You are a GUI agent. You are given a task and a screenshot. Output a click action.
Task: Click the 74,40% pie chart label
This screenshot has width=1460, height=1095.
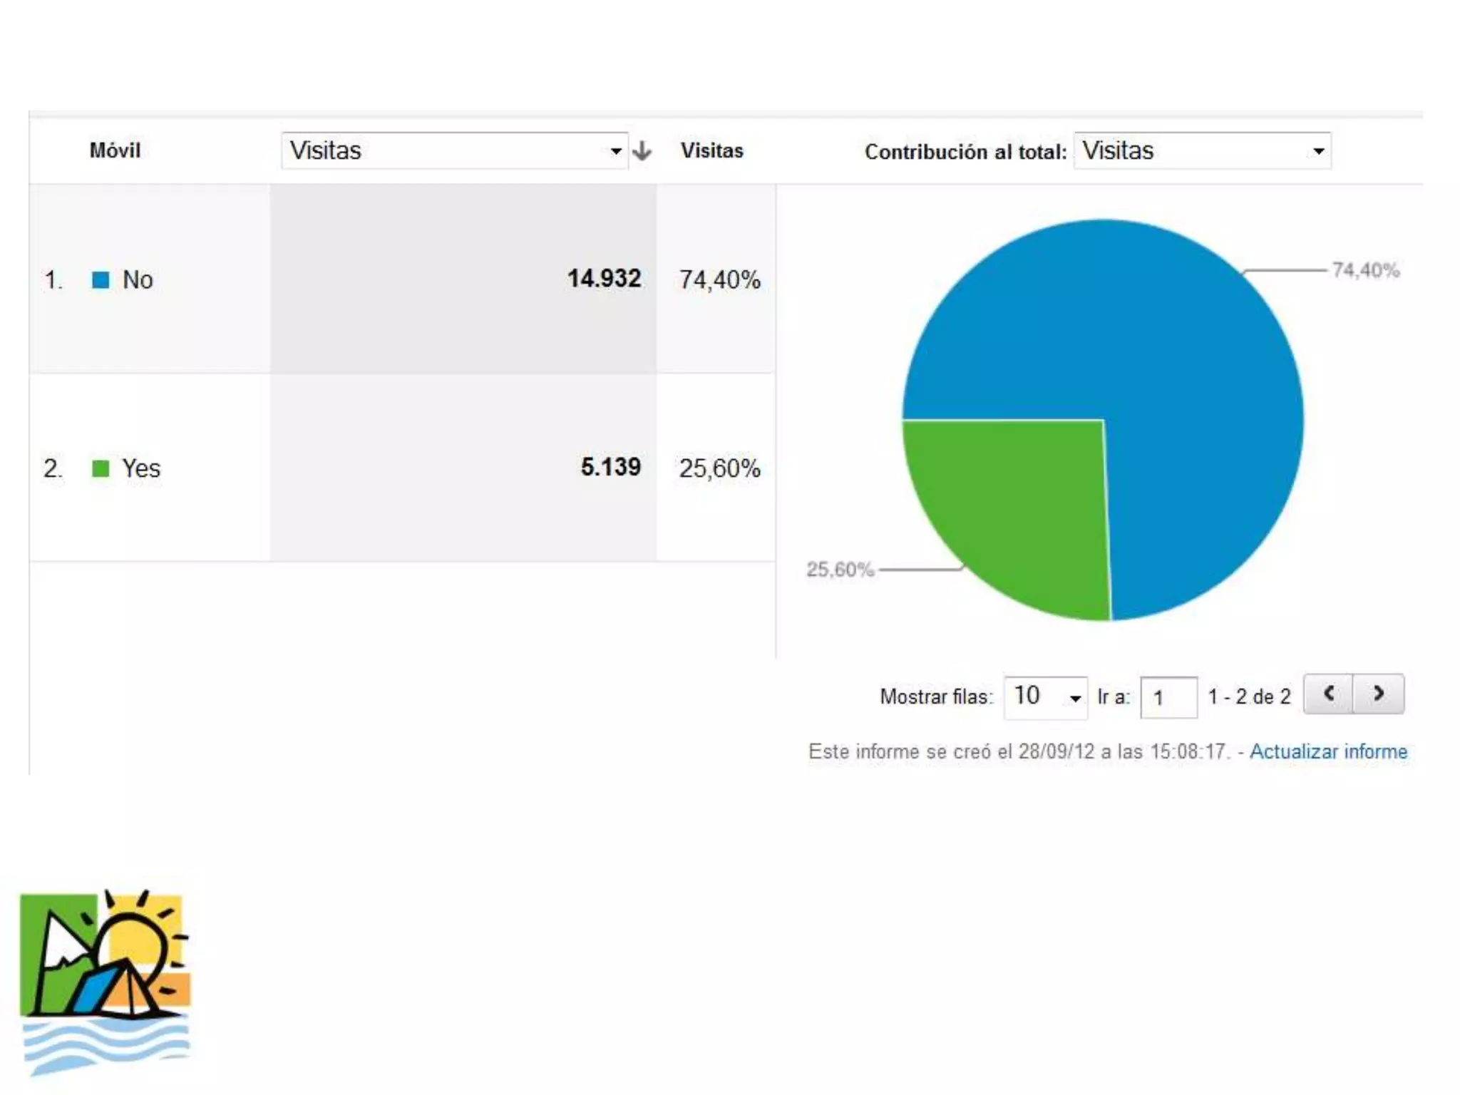[x=1365, y=270]
